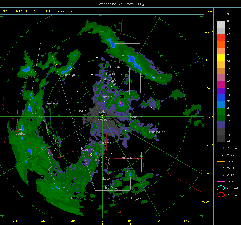Screen dimensions: 241x225
Task: Click the Strathmore city label
Action: (x=130, y=158)
